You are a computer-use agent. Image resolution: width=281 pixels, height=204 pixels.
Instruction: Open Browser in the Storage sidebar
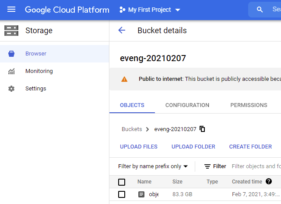click(54, 54)
